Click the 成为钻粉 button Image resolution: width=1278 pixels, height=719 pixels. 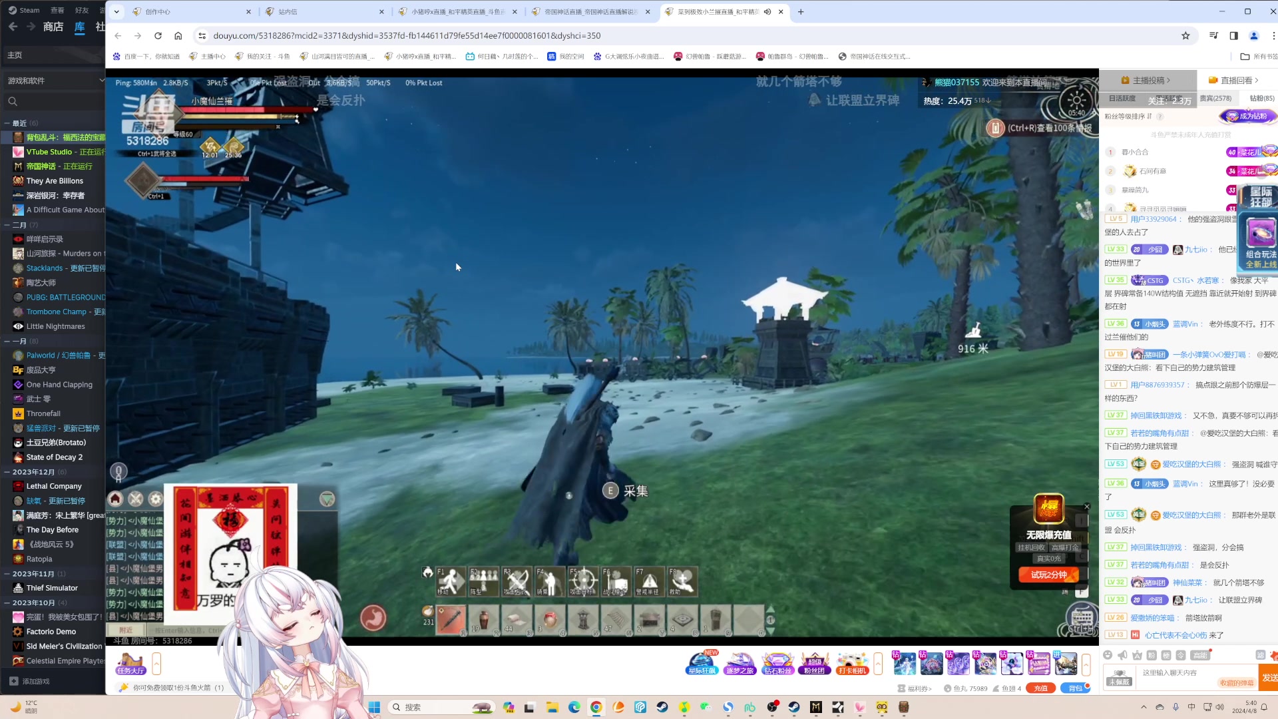pos(1249,117)
